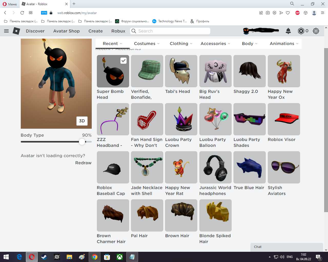Equip the Big Ruv's Head thumbnail
This screenshot has width=328, height=262.
216,71
